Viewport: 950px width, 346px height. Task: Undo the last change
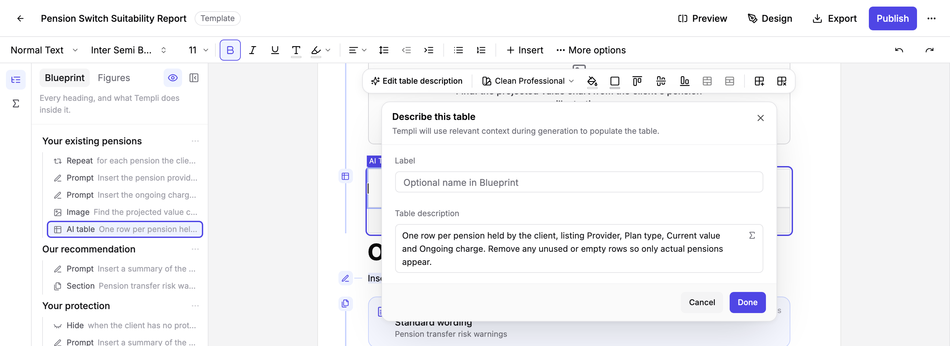coord(899,50)
